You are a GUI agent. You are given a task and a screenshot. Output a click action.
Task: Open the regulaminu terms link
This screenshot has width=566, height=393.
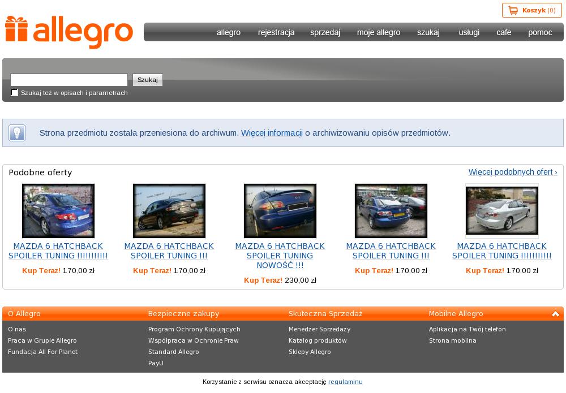345,382
